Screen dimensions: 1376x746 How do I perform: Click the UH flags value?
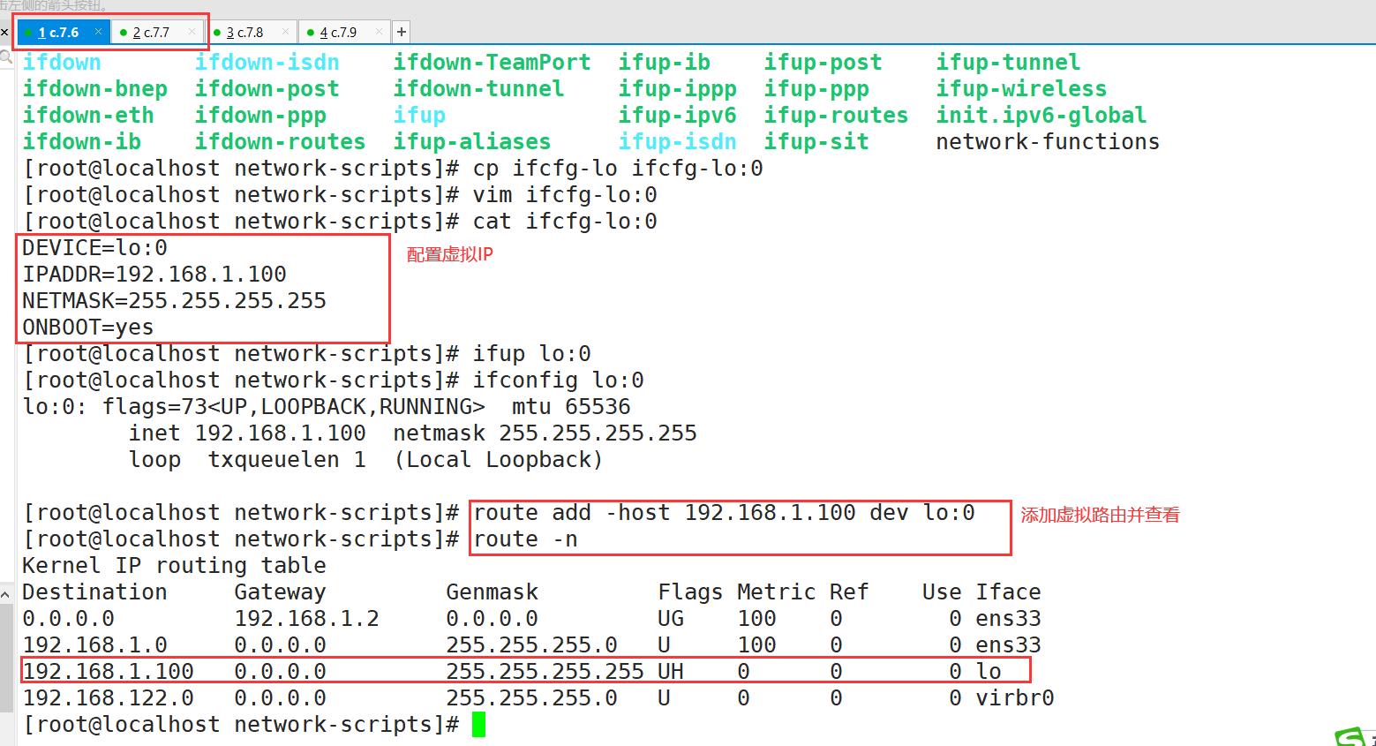(x=671, y=672)
